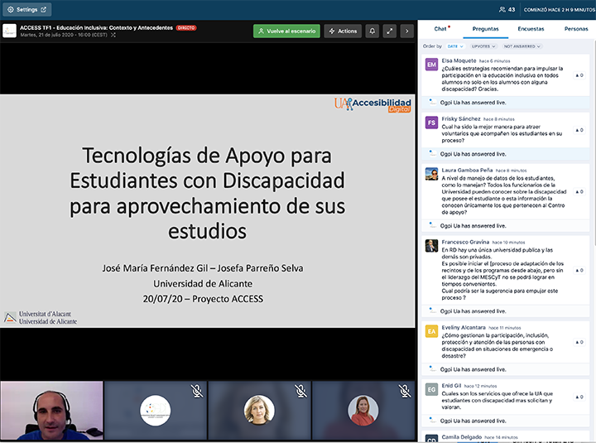Click the event logo next to ACCESS TF1 title
596x443 pixels.
click(9, 31)
